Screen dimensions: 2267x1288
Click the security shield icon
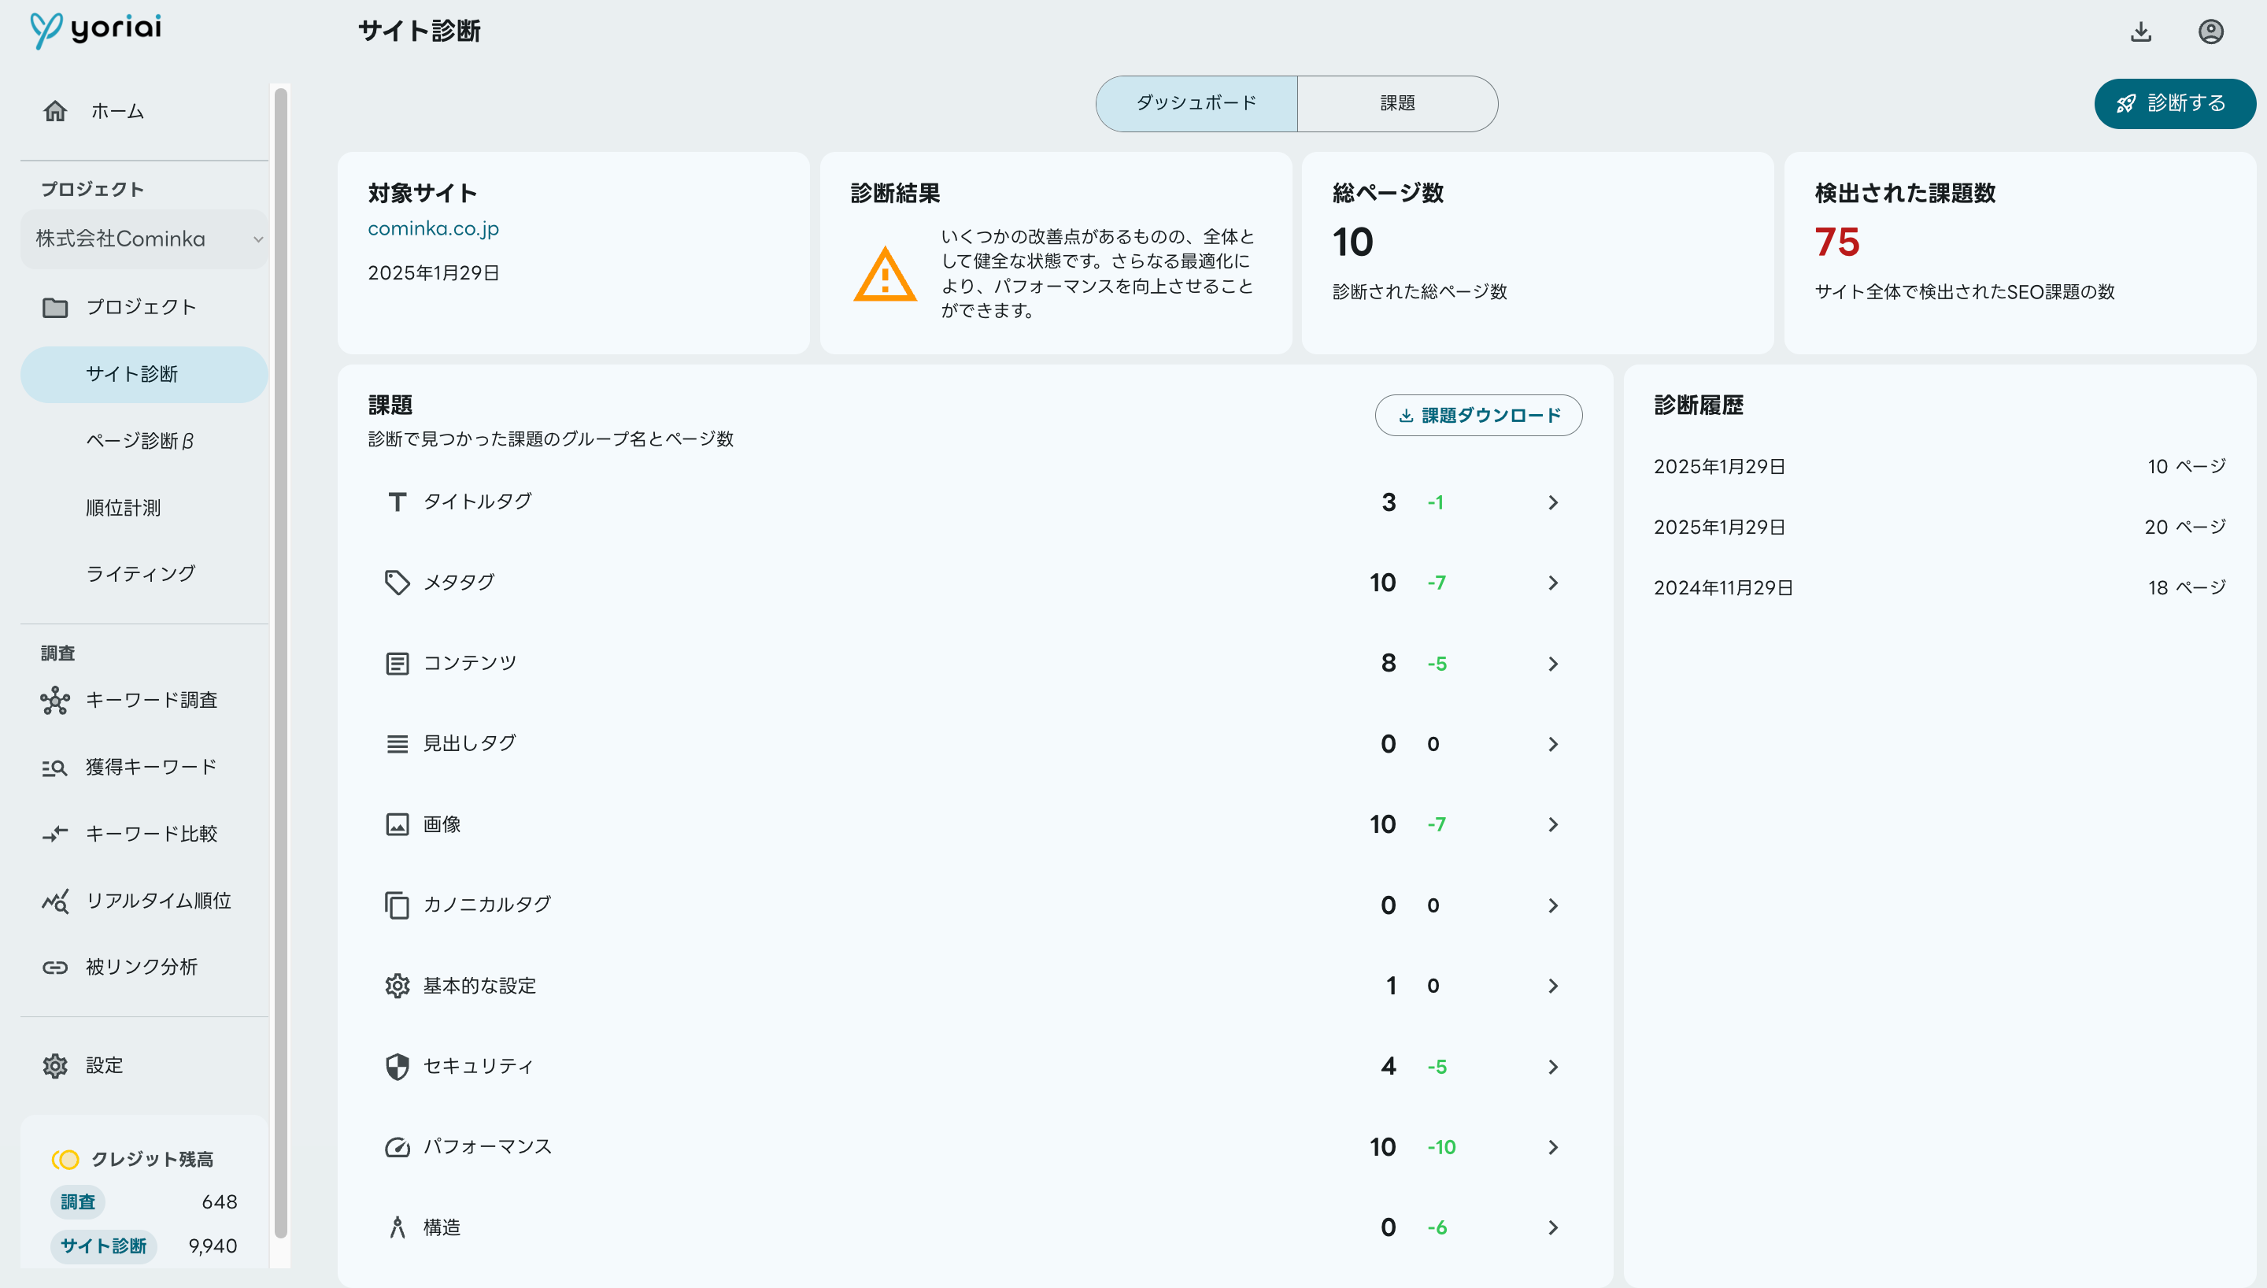tap(397, 1067)
